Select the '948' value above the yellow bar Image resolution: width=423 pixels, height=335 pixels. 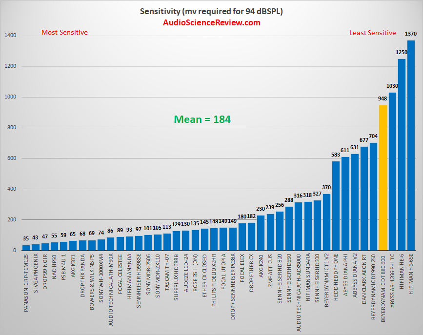tap(383, 99)
